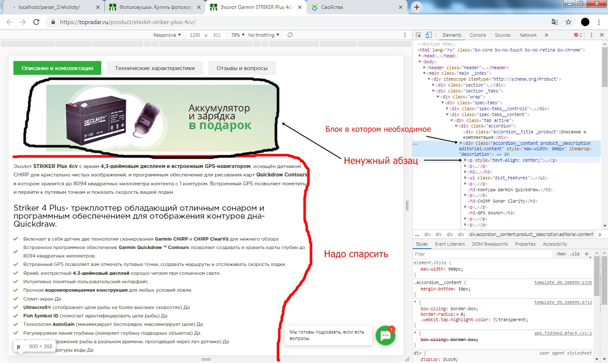Close the DevTools panel

[x=602, y=35]
